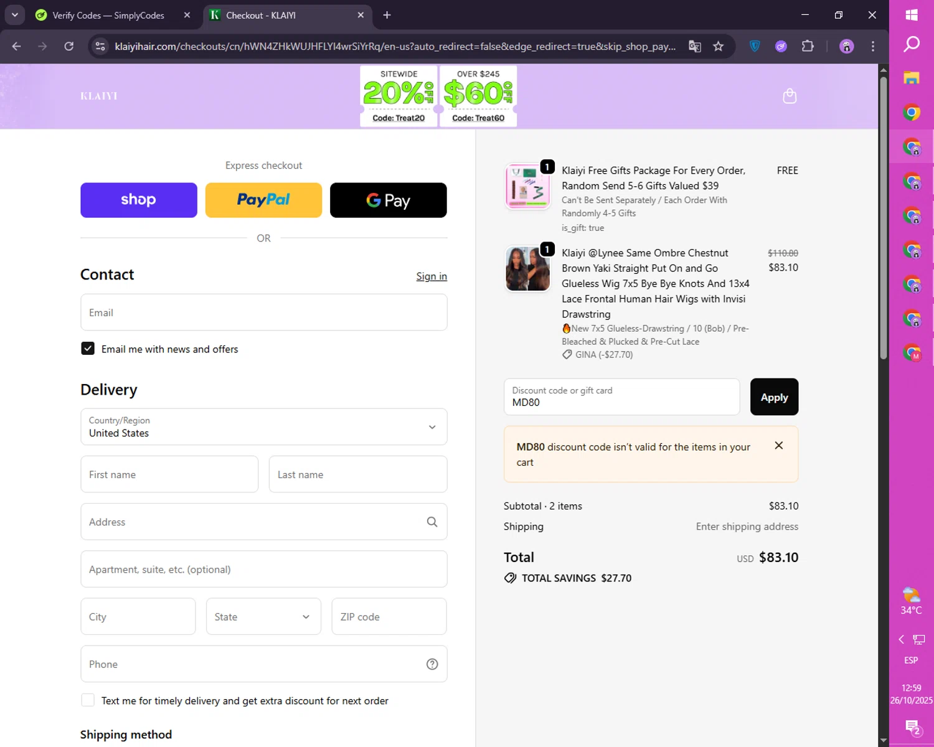Open a new browser tab

(387, 15)
